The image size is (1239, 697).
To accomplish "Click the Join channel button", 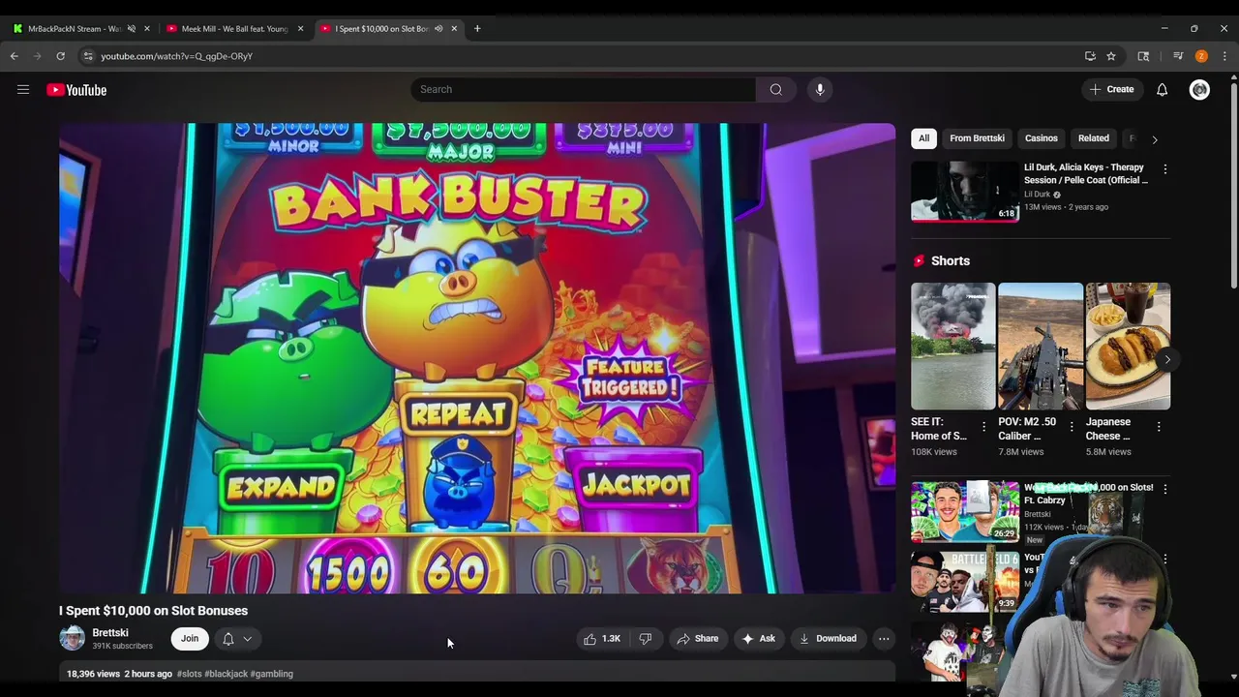I will tap(190, 639).
